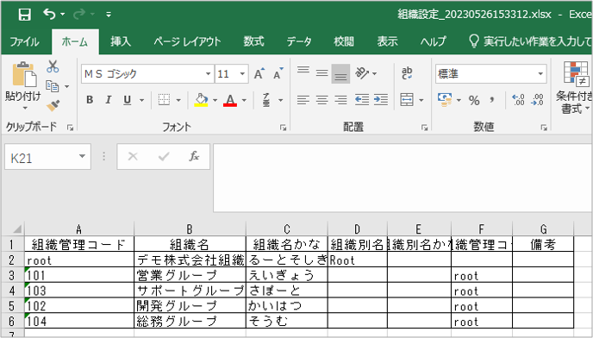Screen dimensions: 593x338
Task: Copy selection with the copy icon
Action: (x=53, y=86)
